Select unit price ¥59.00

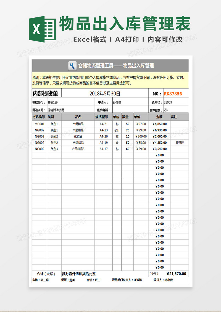(141, 149)
